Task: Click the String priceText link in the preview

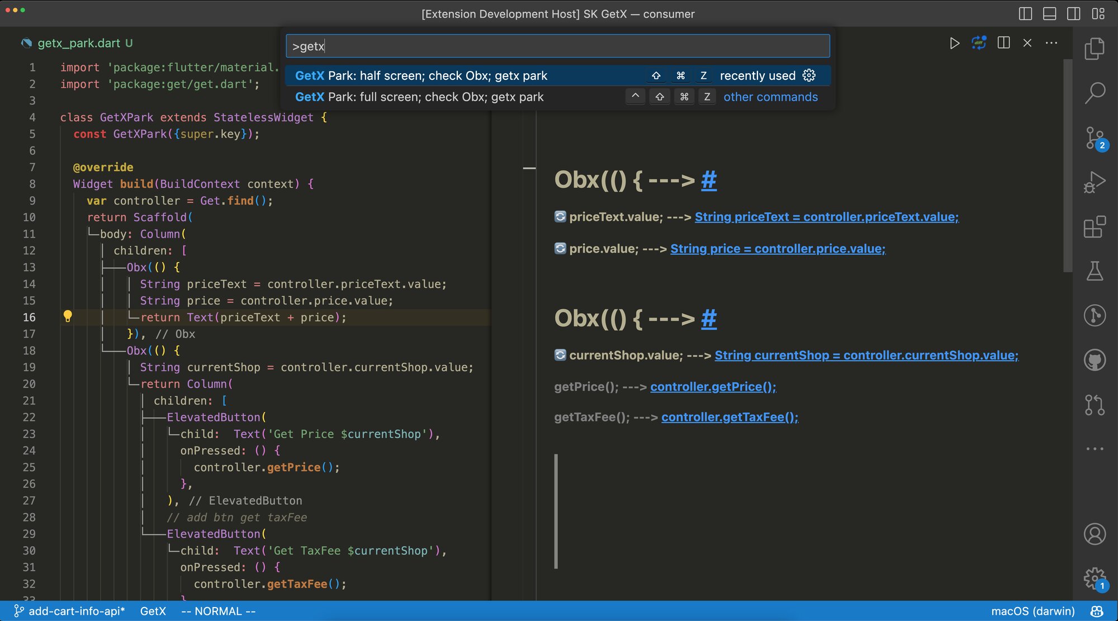Action: [826, 217]
